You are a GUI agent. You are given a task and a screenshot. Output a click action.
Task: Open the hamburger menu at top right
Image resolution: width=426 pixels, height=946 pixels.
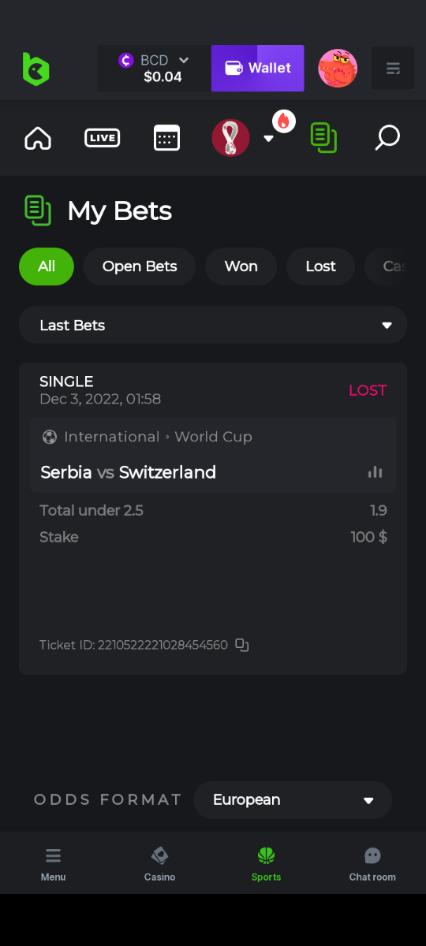click(393, 69)
